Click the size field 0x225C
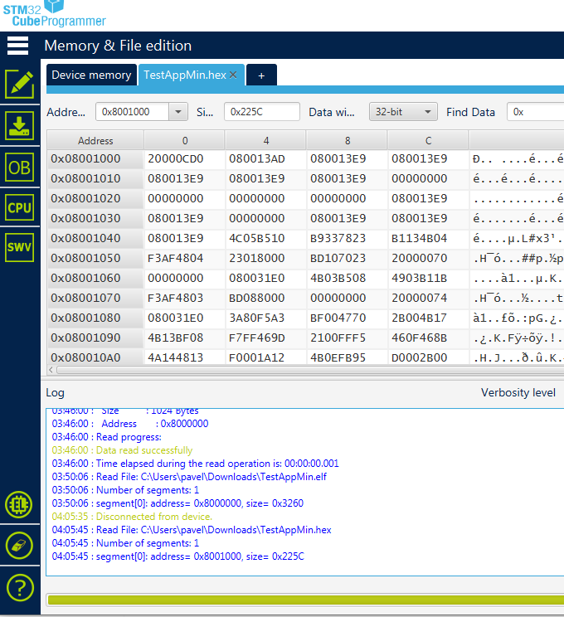 pos(262,112)
